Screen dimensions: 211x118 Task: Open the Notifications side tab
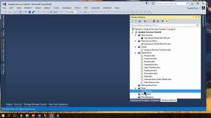click(203, 21)
